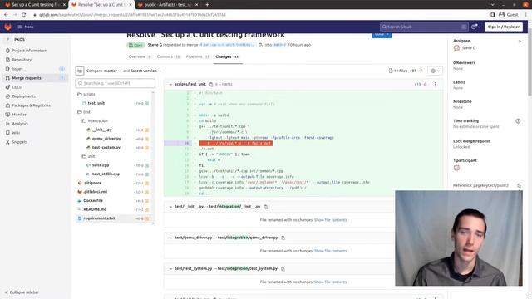Viewport: 532px width, 299px height.
Task: Open CI/CD in the sidebar
Action: [x=17, y=87]
